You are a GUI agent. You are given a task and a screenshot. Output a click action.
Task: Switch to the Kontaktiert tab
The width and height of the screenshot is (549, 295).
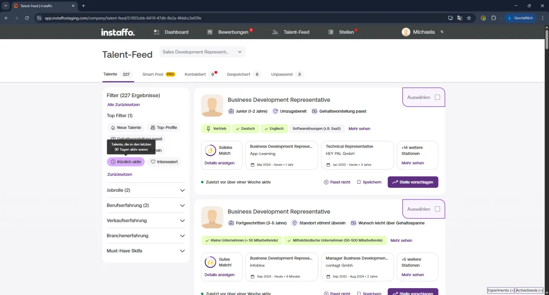[201, 74]
